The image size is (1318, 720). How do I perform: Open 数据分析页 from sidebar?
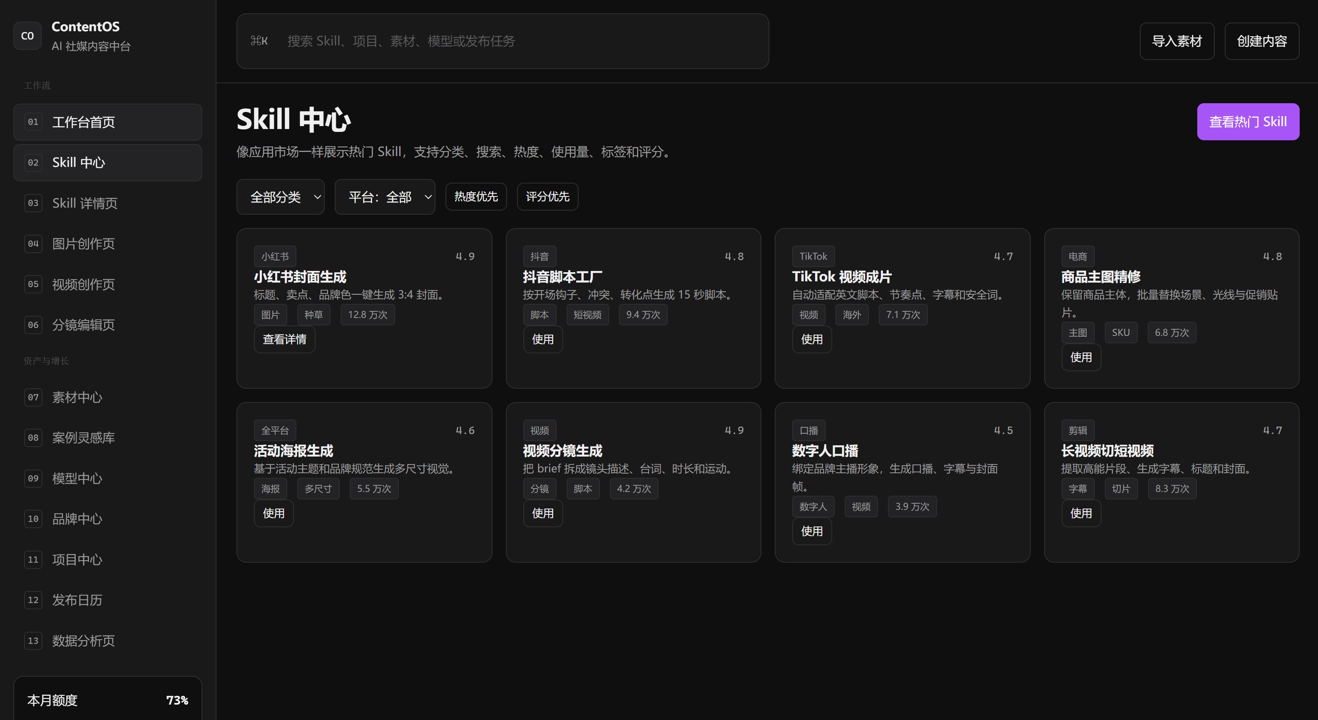pyautogui.click(x=107, y=641)
